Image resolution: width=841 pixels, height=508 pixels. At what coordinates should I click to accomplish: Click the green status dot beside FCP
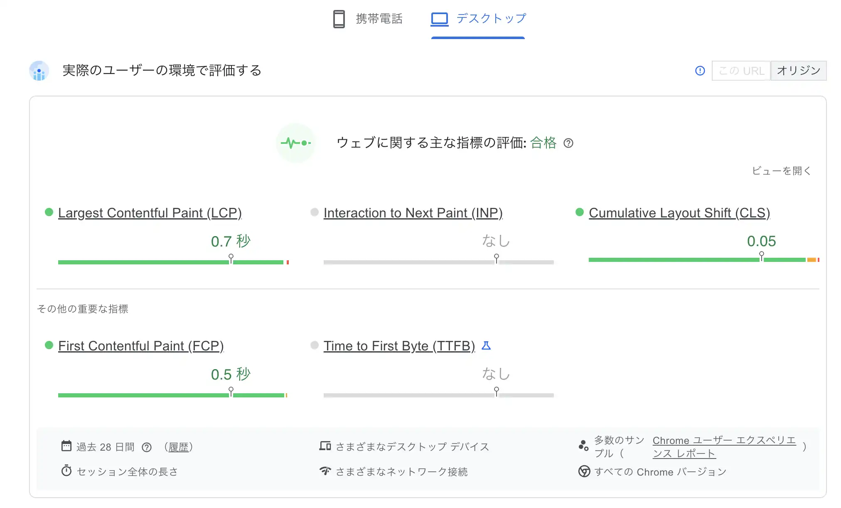coord(49,345)
